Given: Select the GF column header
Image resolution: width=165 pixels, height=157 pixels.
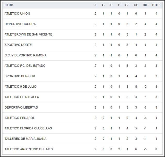Looking at the screenshot, I should tap(127, 5).
